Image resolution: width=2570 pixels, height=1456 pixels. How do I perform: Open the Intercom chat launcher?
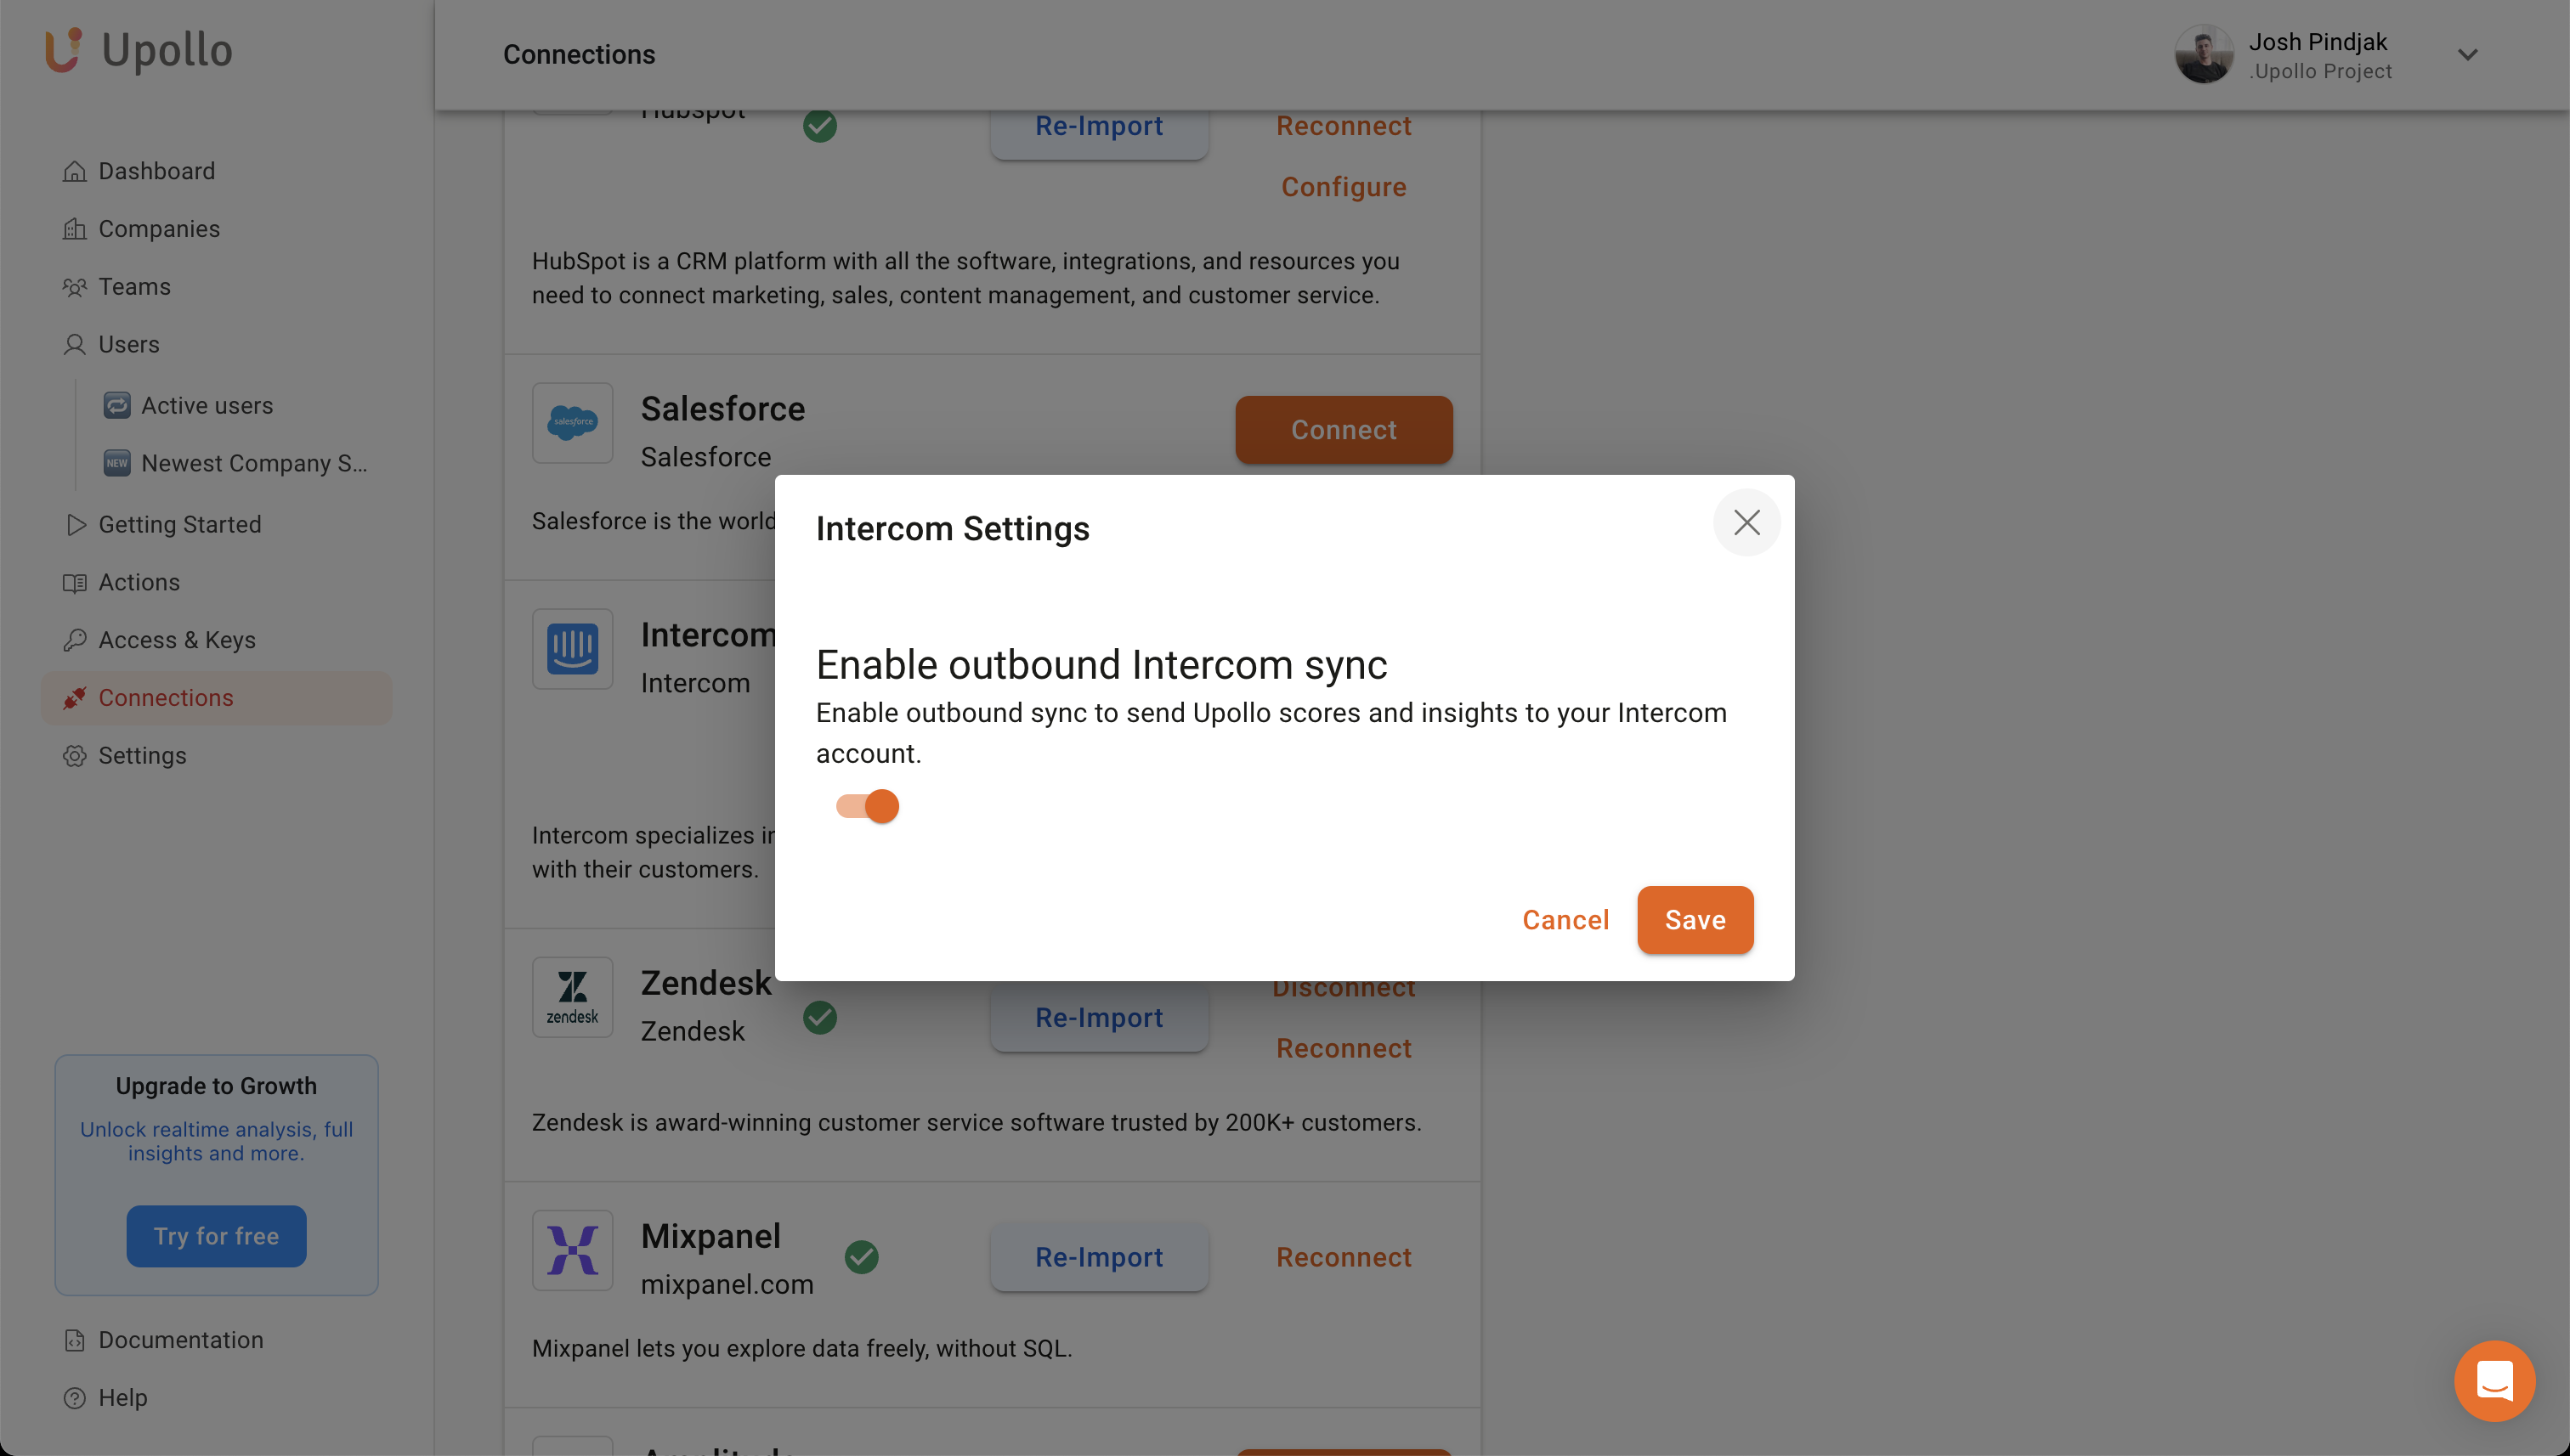pos(2494,1381)
